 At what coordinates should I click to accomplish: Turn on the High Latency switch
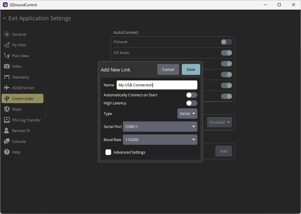191,103
